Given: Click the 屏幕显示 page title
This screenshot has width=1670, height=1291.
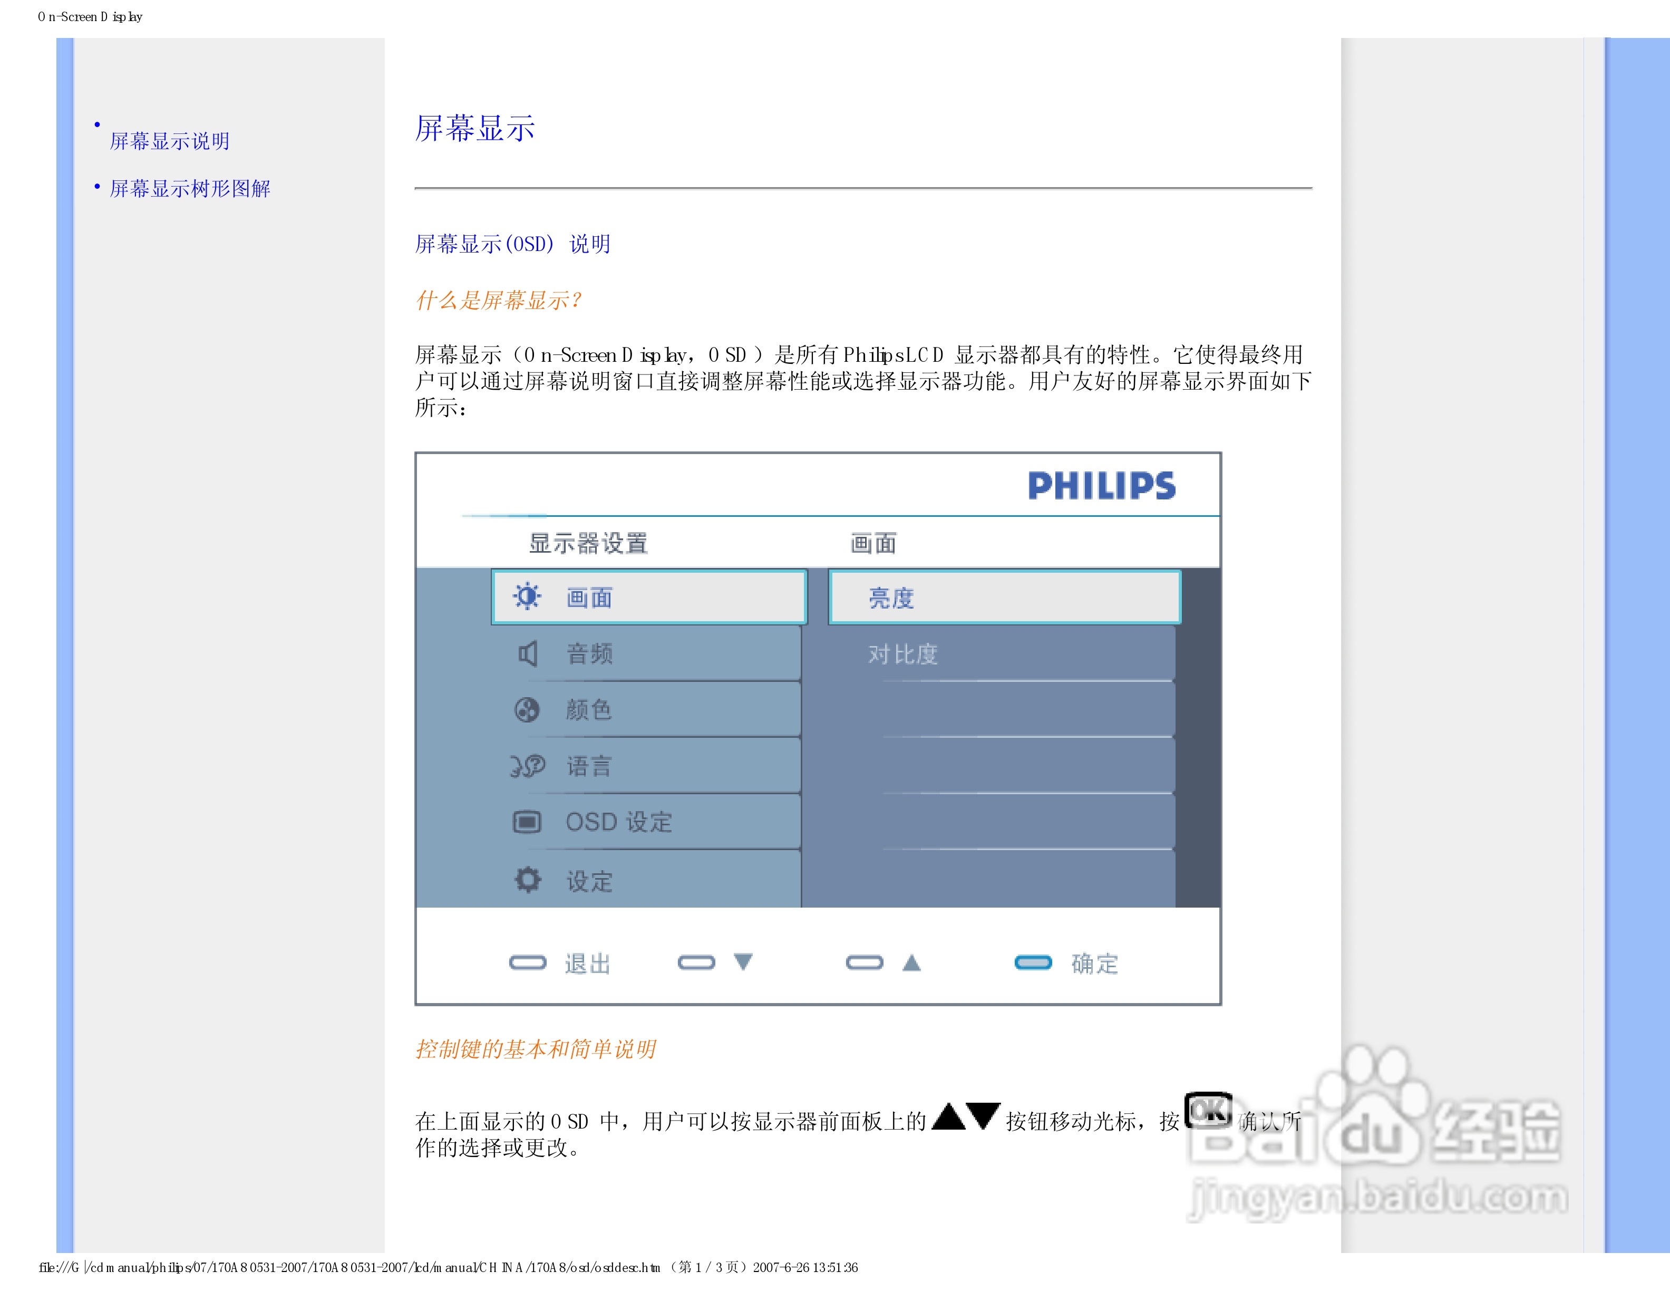Looking at the screenshot, I should 475,128.
